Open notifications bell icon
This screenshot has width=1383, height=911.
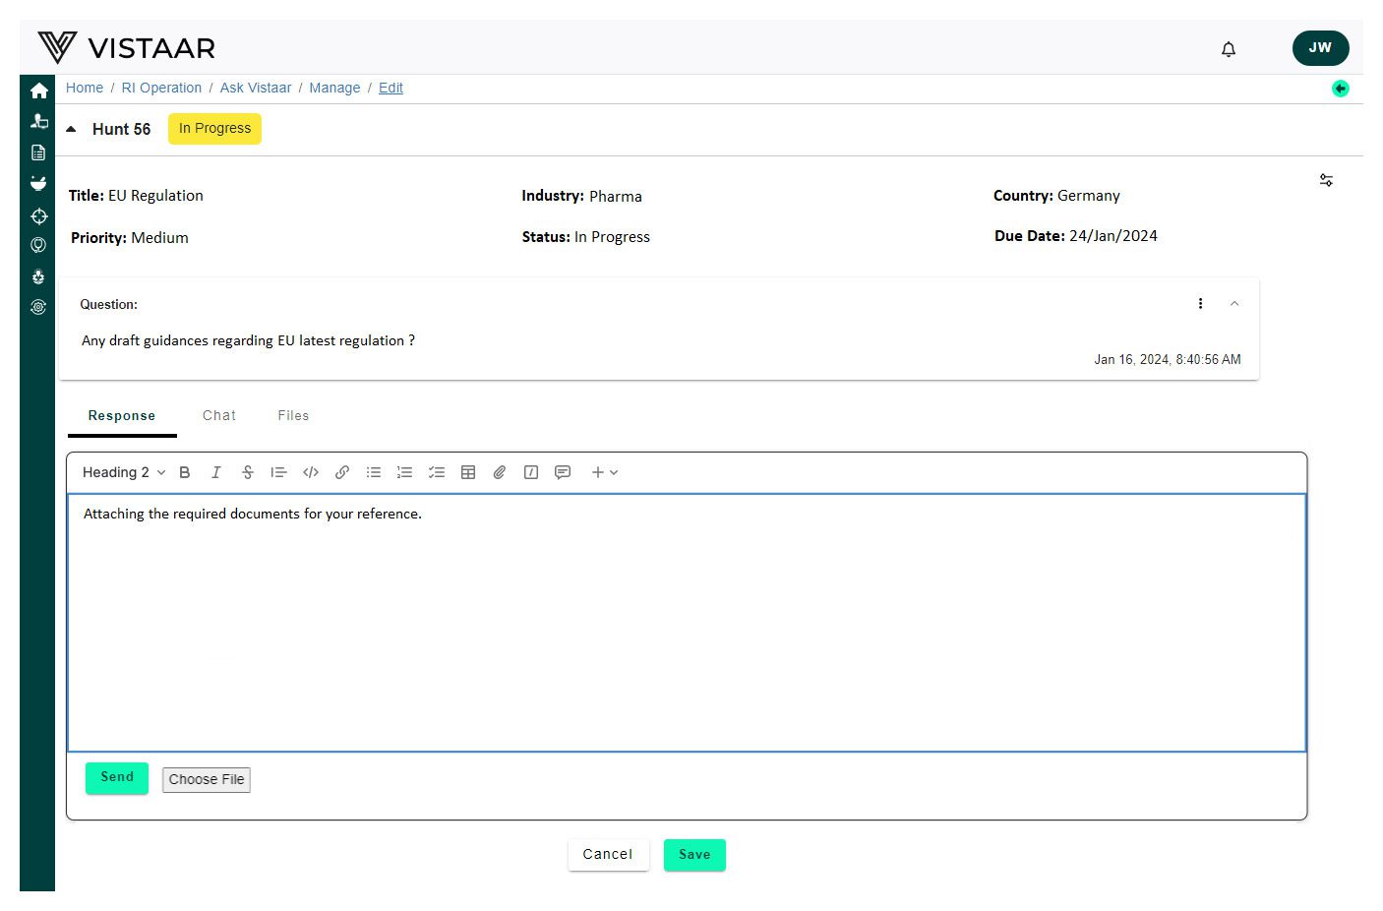tap(1229, 49)
